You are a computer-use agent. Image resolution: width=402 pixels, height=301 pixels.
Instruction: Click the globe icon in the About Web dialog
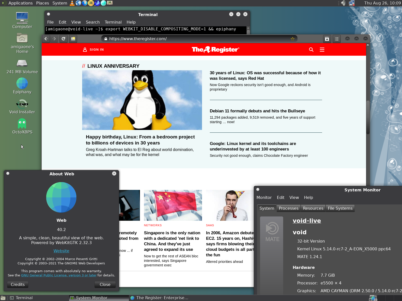pyautogui.click(x=61, y=197)
